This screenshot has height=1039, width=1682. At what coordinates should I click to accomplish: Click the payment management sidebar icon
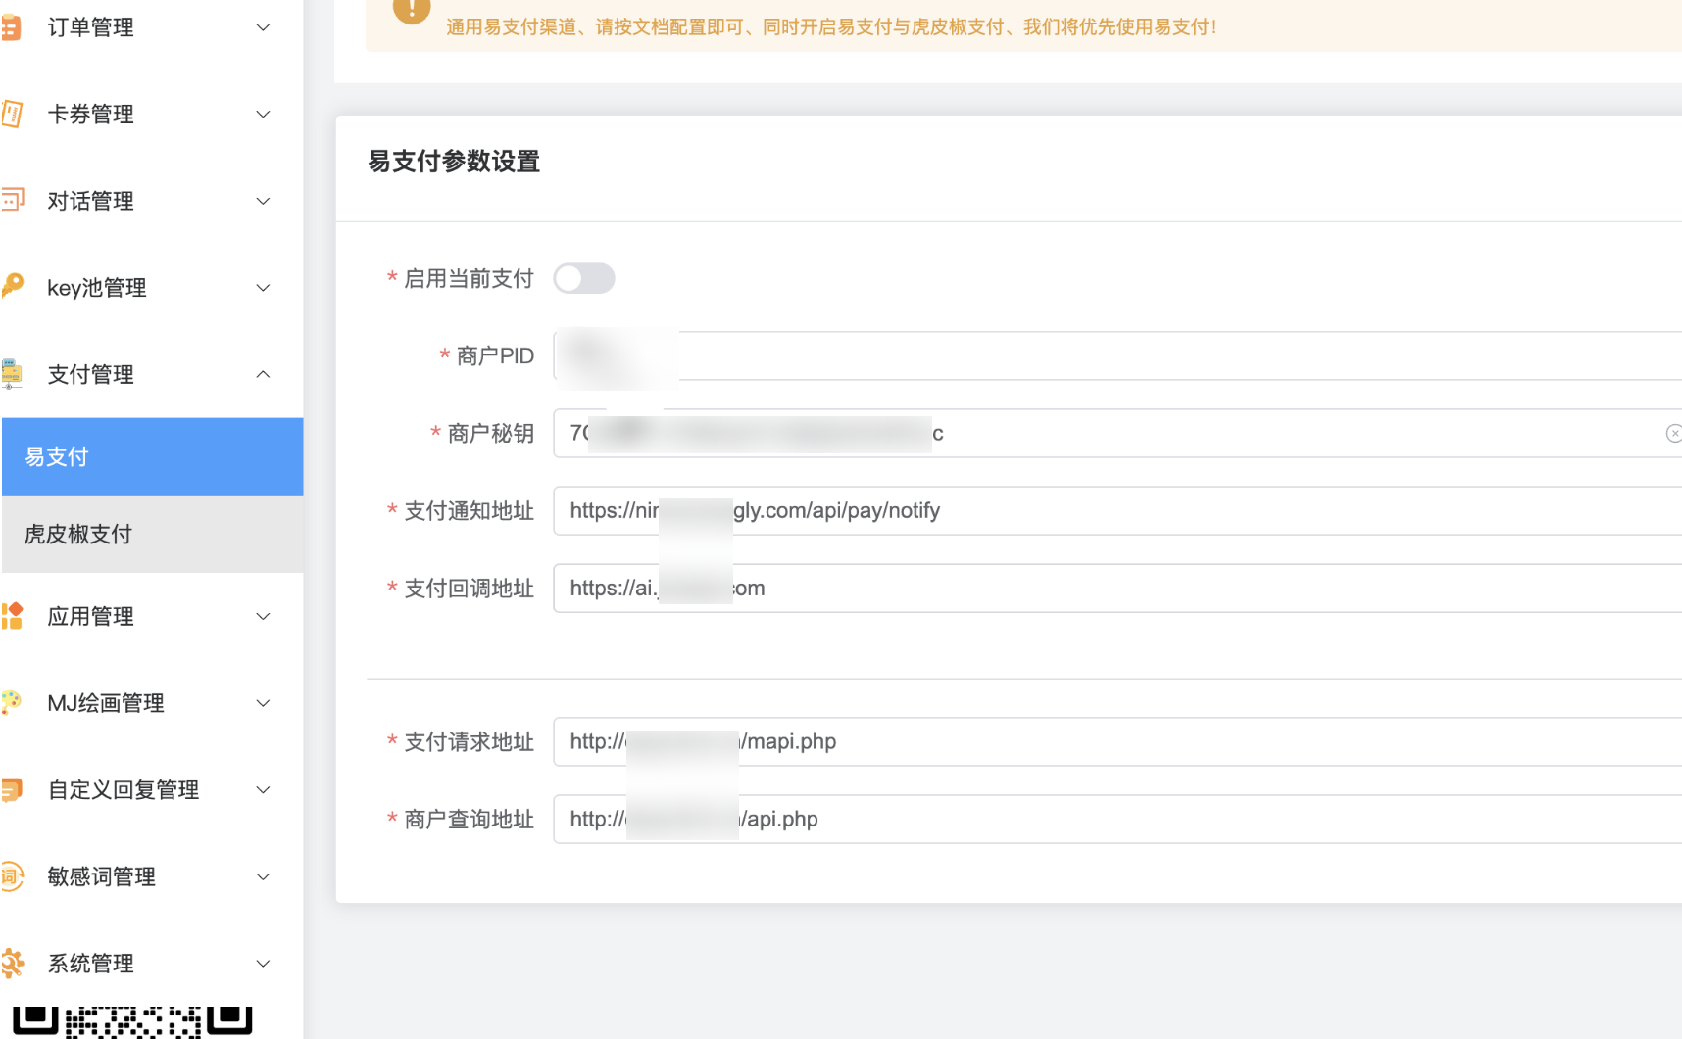point(12,374)
